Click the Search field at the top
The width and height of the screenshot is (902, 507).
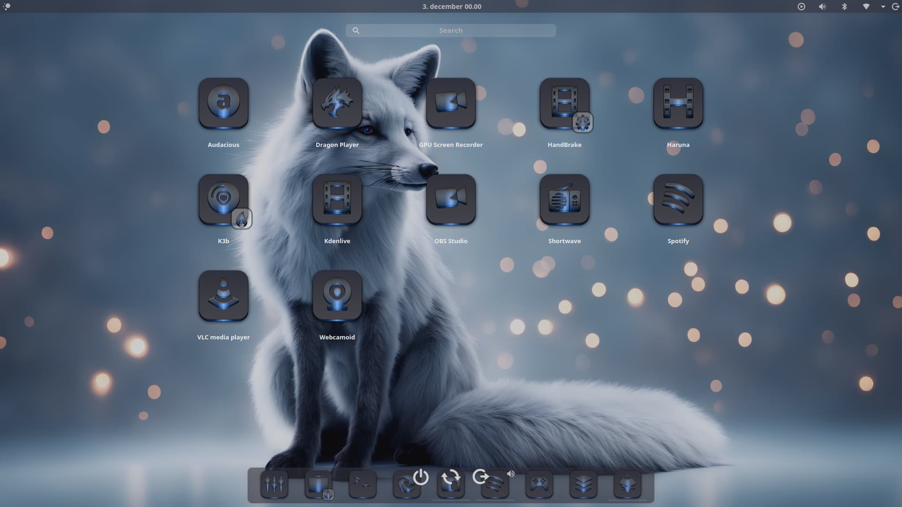[x=451, y=31]
